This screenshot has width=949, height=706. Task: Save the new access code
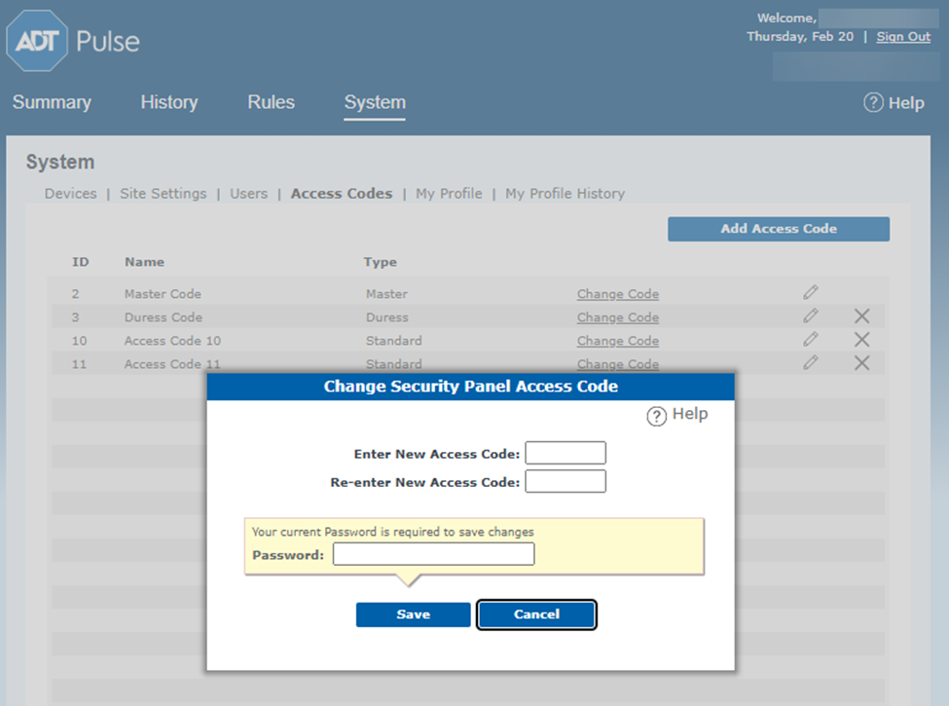click(x=414, y=614)
